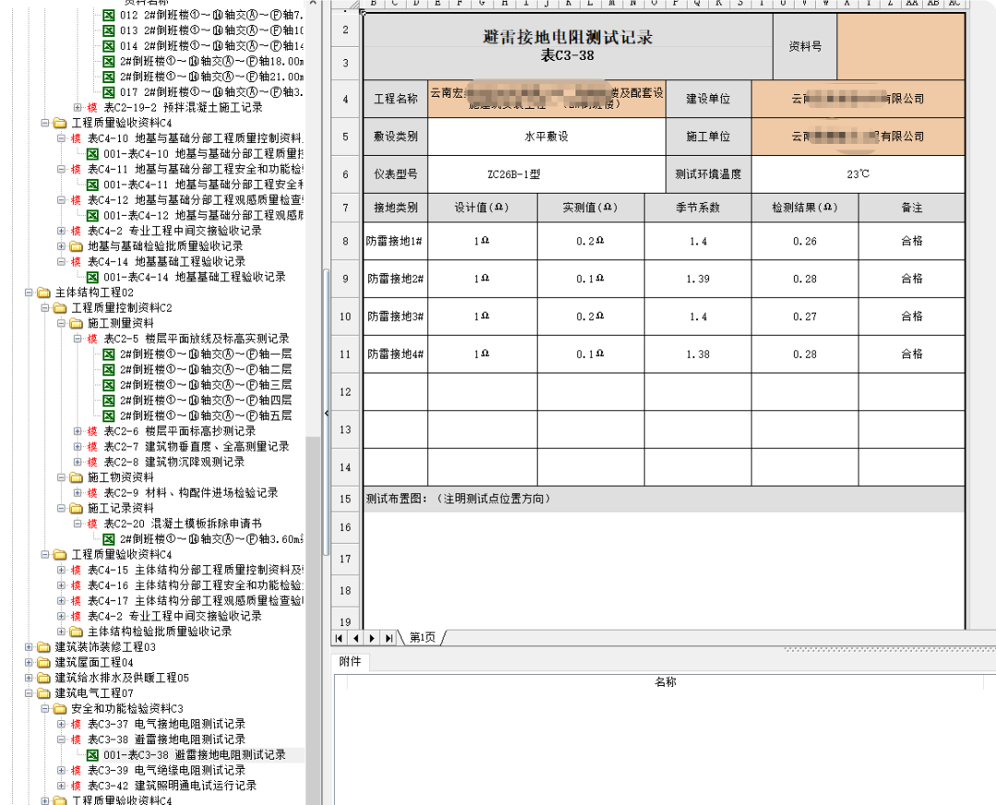Viewport: 996px width, 805px height.
Task: Click 防雷接地1# row cell
Action: [x=395, y=241]
